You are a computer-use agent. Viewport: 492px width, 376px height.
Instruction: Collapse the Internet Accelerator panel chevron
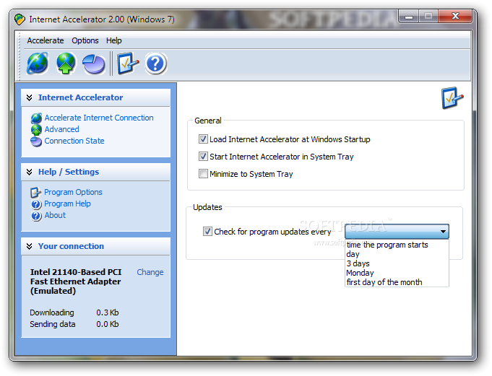[x=29, y=97]
